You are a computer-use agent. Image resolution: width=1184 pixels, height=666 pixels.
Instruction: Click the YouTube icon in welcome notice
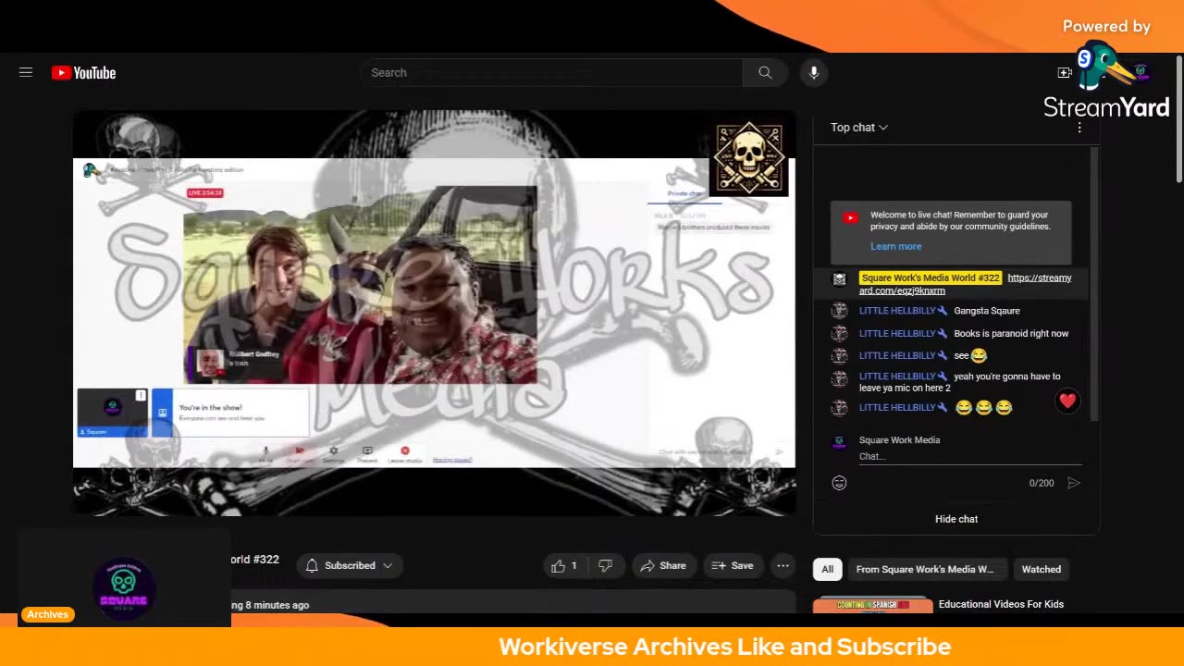850,218
